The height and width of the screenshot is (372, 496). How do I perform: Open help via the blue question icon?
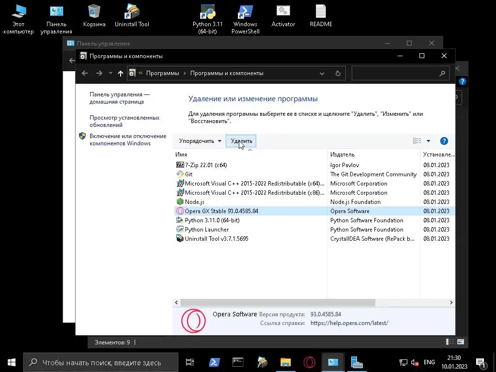pyautogui.click(x=444, y=141)
